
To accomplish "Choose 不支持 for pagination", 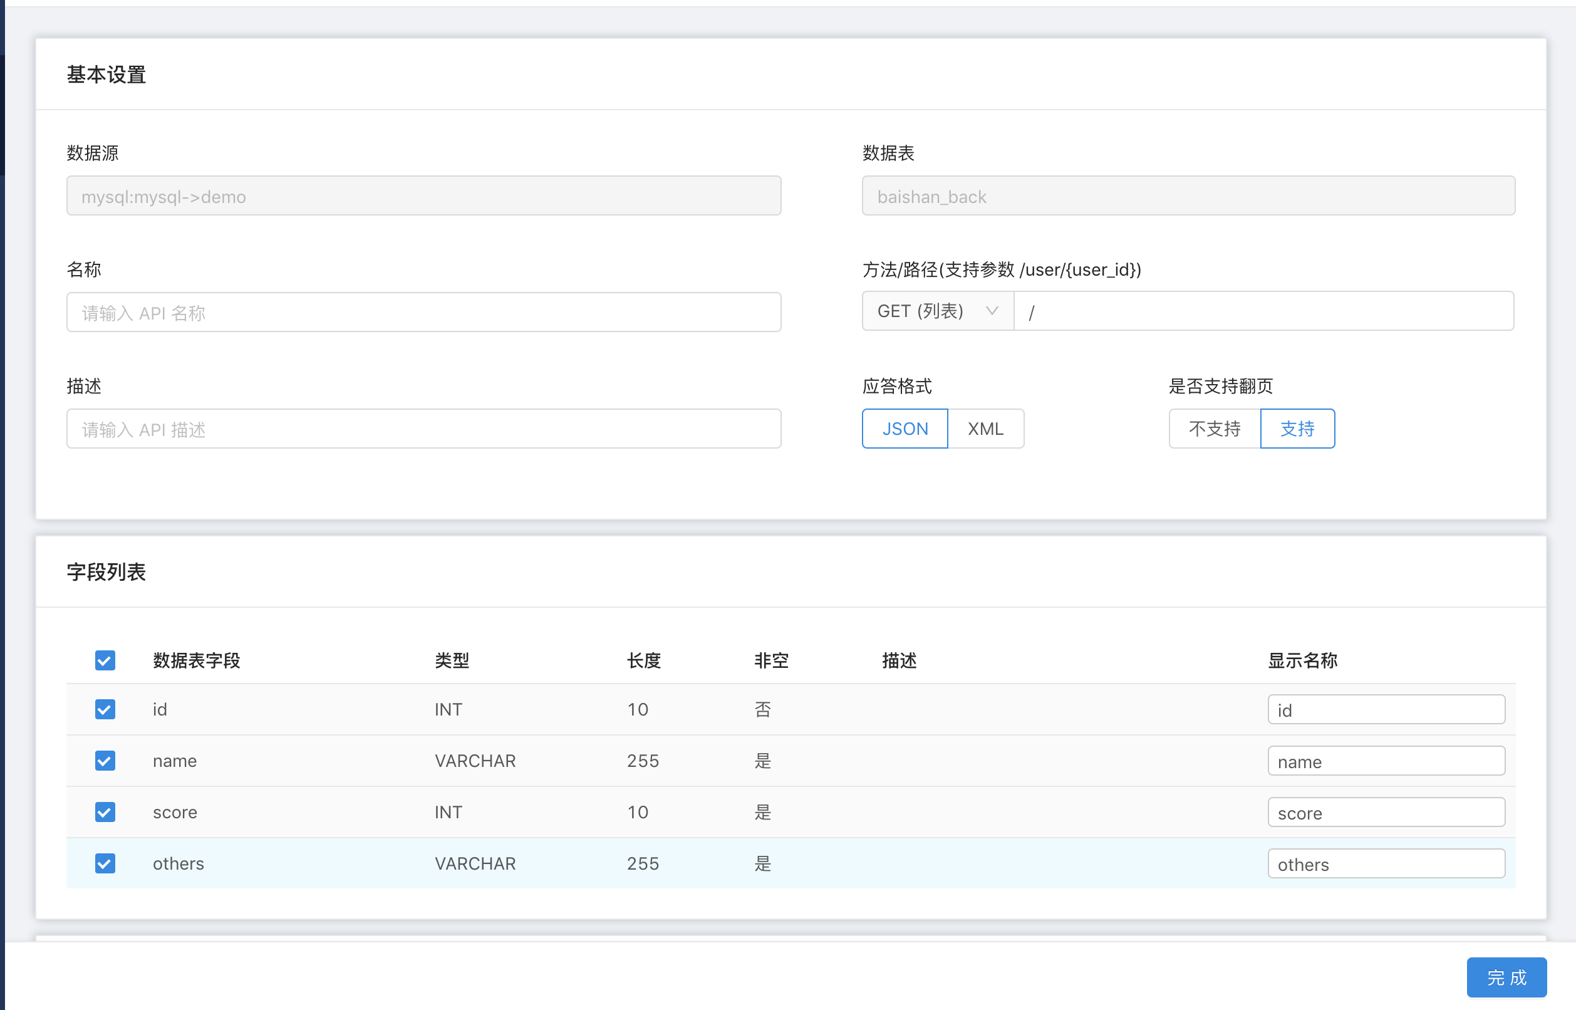I will pos(1214,429).
